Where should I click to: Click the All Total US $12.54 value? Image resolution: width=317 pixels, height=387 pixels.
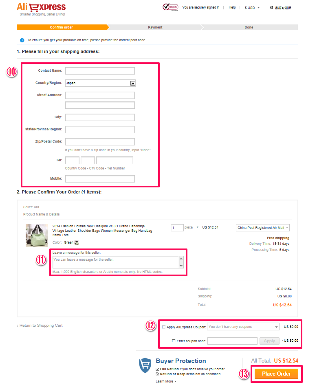pos(286,361)
